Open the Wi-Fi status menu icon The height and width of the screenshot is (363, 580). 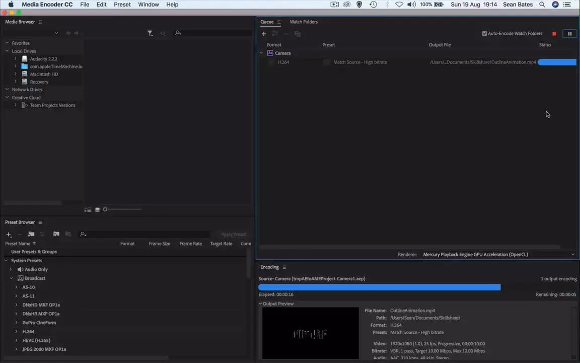399,5
